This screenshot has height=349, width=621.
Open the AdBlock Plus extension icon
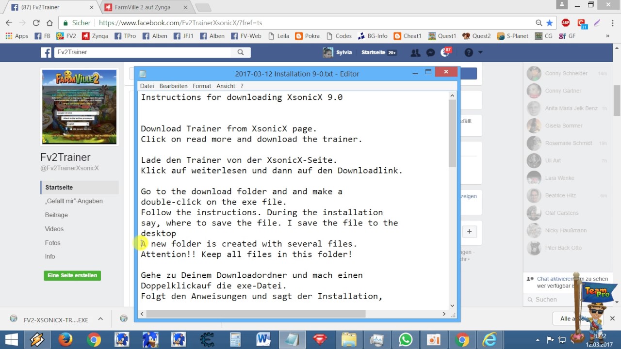[566, 23]
